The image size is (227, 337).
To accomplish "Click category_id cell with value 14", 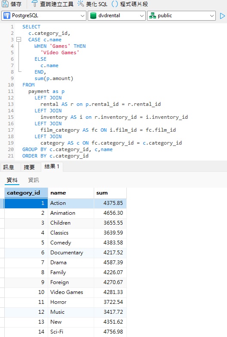I will click(x=26, y=332).
